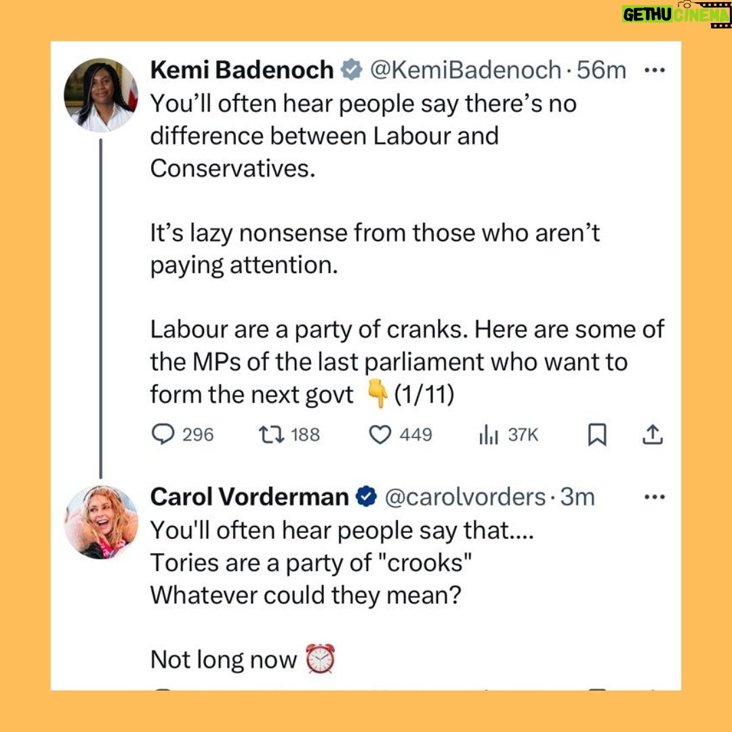This screenshot has width=732, height=732.
Task: Bookmark Kemi Badenoch's tweet
Action: (596, 435)
